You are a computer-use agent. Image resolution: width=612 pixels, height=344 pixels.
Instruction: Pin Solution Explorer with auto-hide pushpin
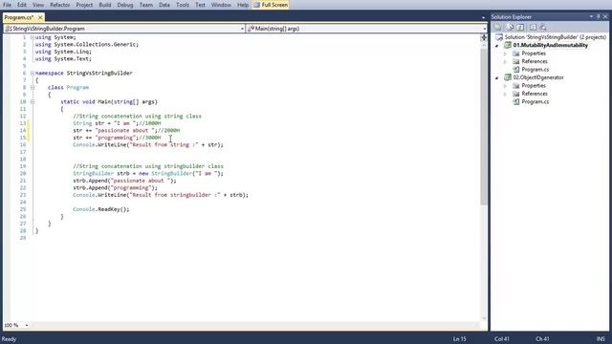(599, 17)
